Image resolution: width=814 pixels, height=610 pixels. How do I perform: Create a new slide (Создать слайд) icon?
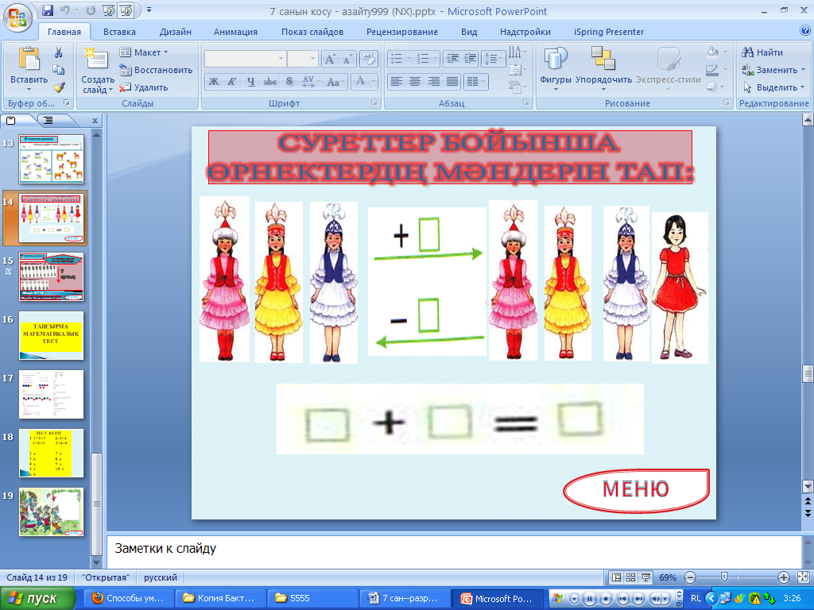(96, 59)
